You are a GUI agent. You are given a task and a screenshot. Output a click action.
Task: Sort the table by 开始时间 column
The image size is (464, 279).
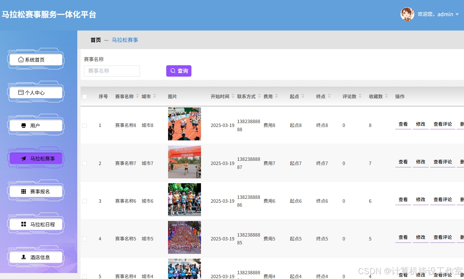pyautogui.click(x=233, y=96)
